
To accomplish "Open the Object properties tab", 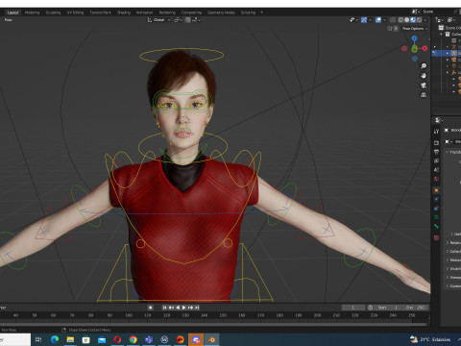I will point(436,190).
